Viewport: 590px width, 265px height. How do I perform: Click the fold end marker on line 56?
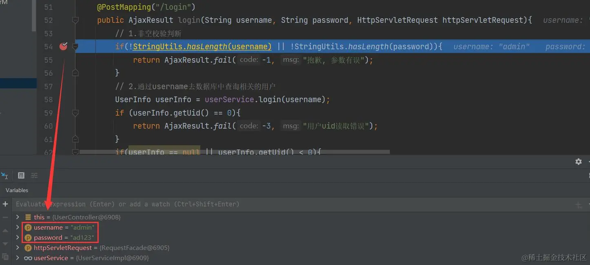tap(75, 73)
